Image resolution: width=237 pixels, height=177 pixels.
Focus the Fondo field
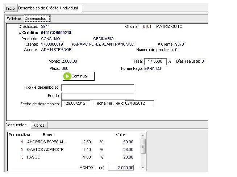pyautogui.click(x=97, y=96)
